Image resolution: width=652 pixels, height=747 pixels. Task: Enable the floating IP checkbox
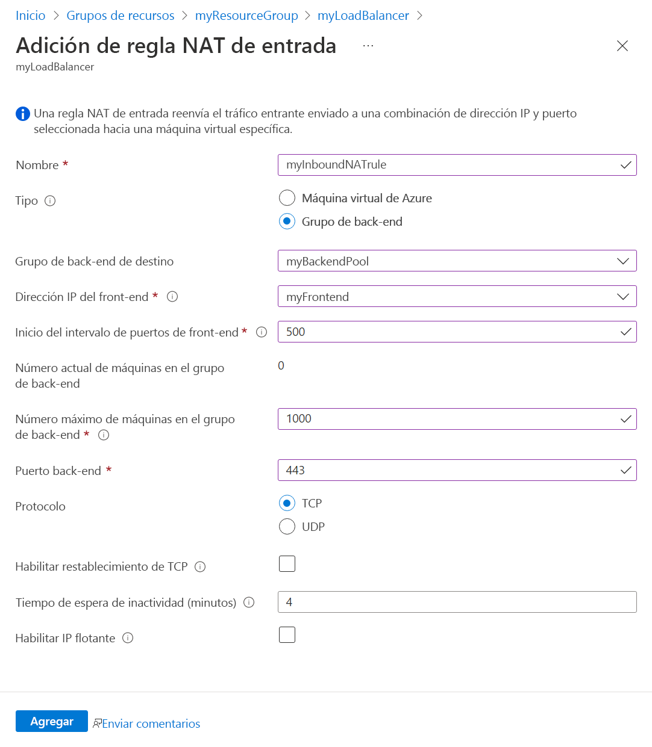click(x=287, y=634)
